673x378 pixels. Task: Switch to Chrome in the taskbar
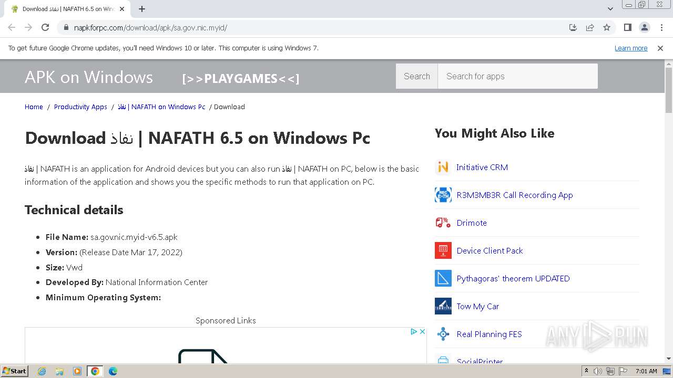95,371
